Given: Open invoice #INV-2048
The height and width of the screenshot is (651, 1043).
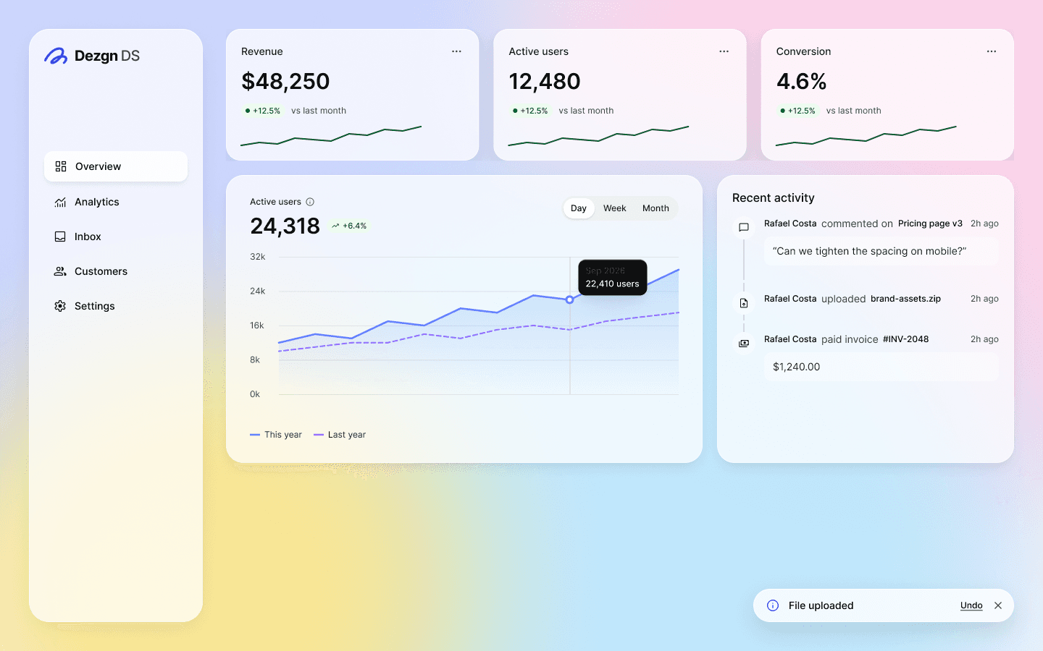Looking at the screenshot, I should (x=905, y=339).
